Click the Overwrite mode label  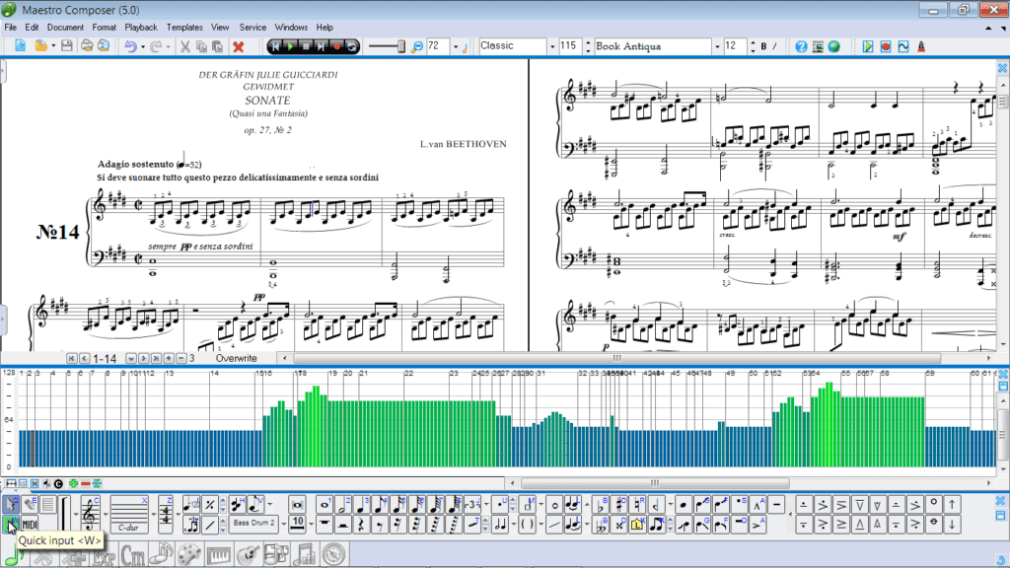[237, 358]
